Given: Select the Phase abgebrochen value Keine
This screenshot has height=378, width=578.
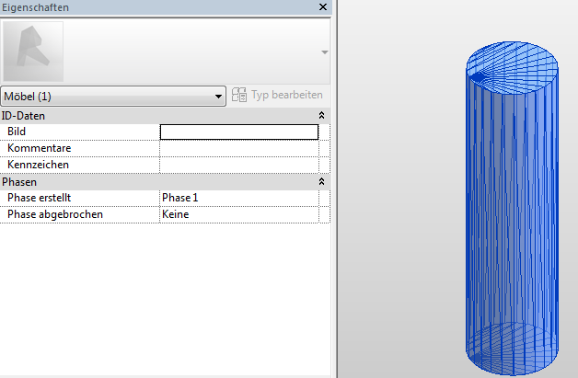Looking at the screenshot, I should (x=238, y=214).
